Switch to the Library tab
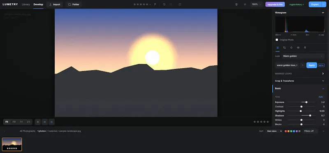Screen dimensions: 329x153 pyautogui.click(x=26, y=4)
